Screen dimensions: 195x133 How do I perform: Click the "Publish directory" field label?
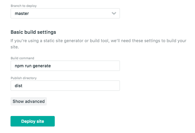click(23, 78)
